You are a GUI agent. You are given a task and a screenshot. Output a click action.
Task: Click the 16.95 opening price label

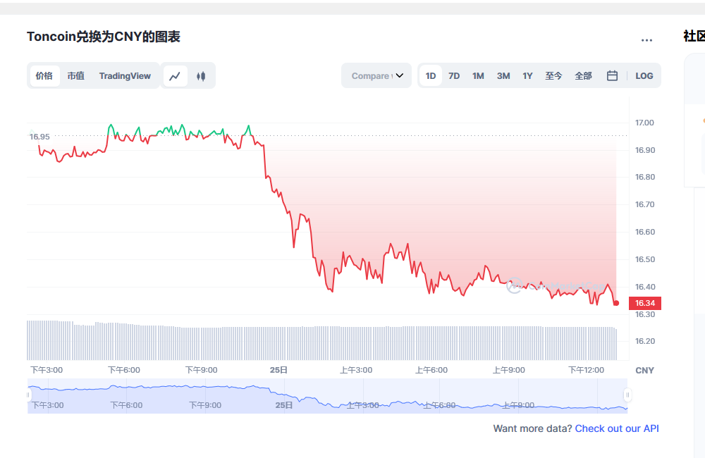[39, 137]
